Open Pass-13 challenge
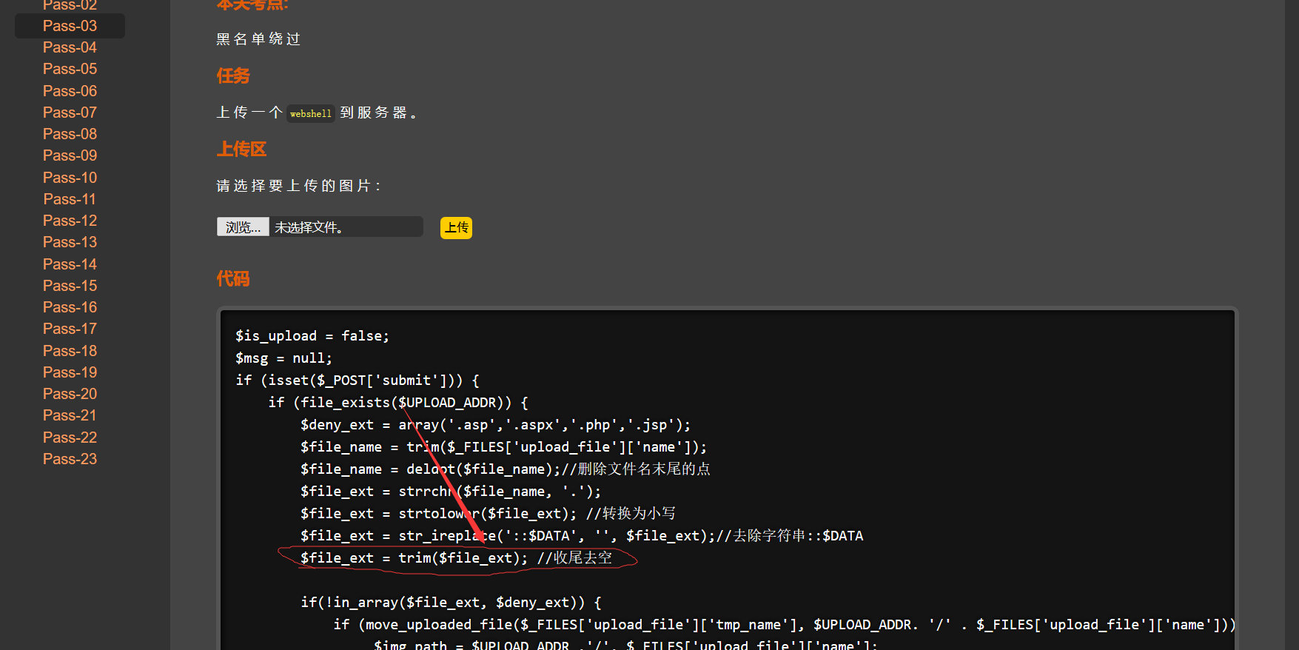 tap(70, 242)
